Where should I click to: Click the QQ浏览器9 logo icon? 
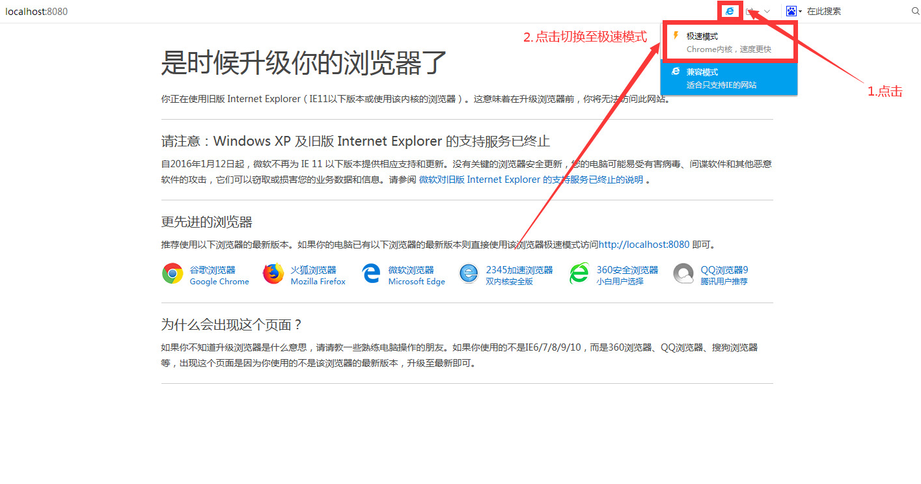[683, 274]
